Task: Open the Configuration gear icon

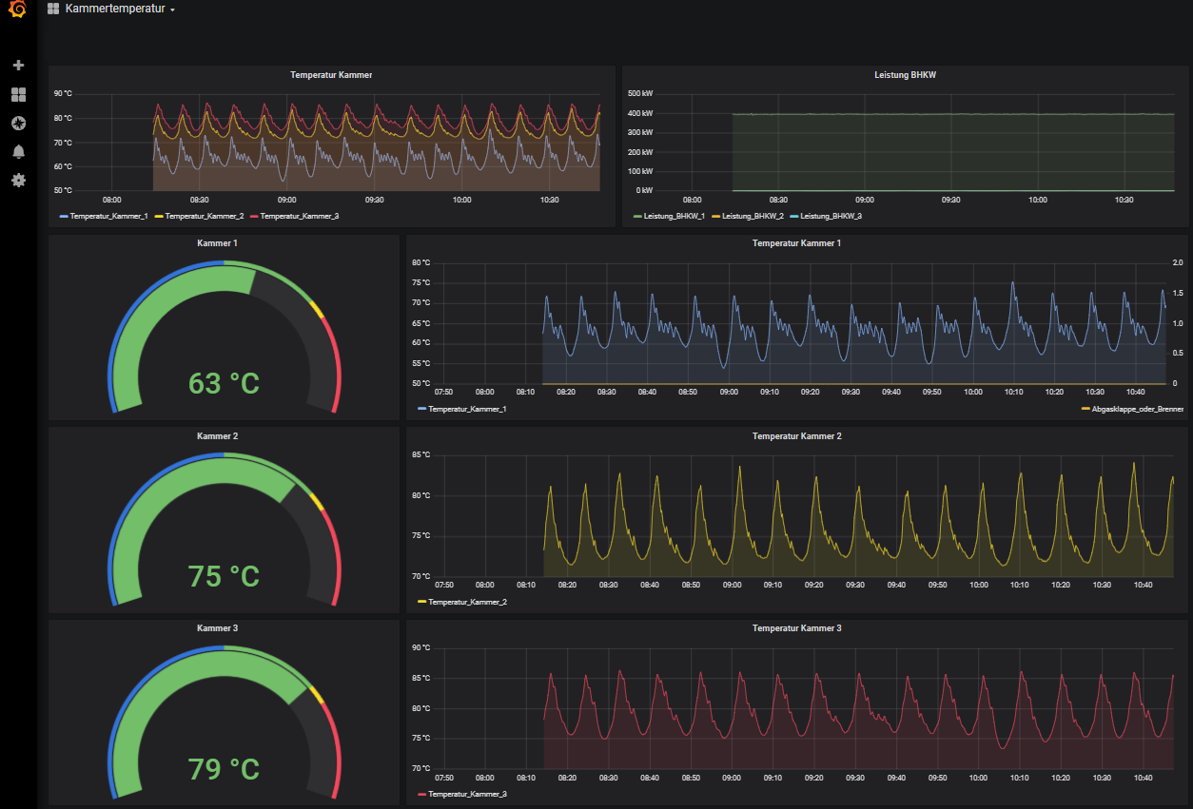Action: [18, 181]
